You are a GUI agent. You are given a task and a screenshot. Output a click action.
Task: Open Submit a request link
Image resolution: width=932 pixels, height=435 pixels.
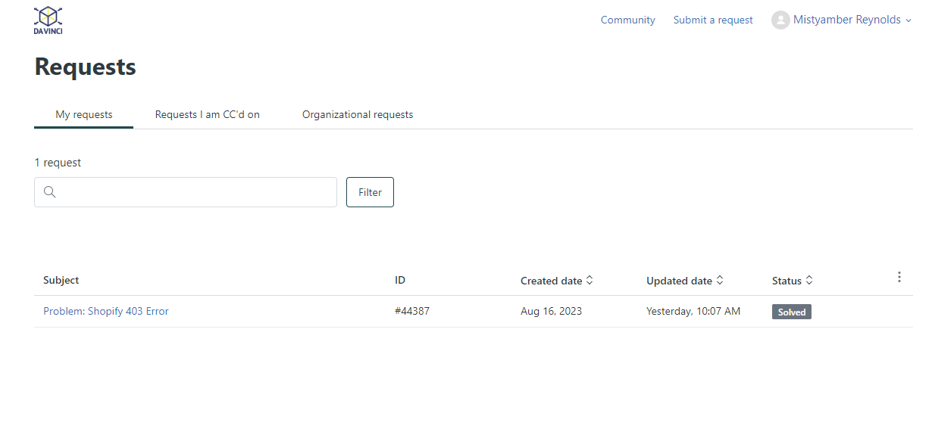(713, 20)
